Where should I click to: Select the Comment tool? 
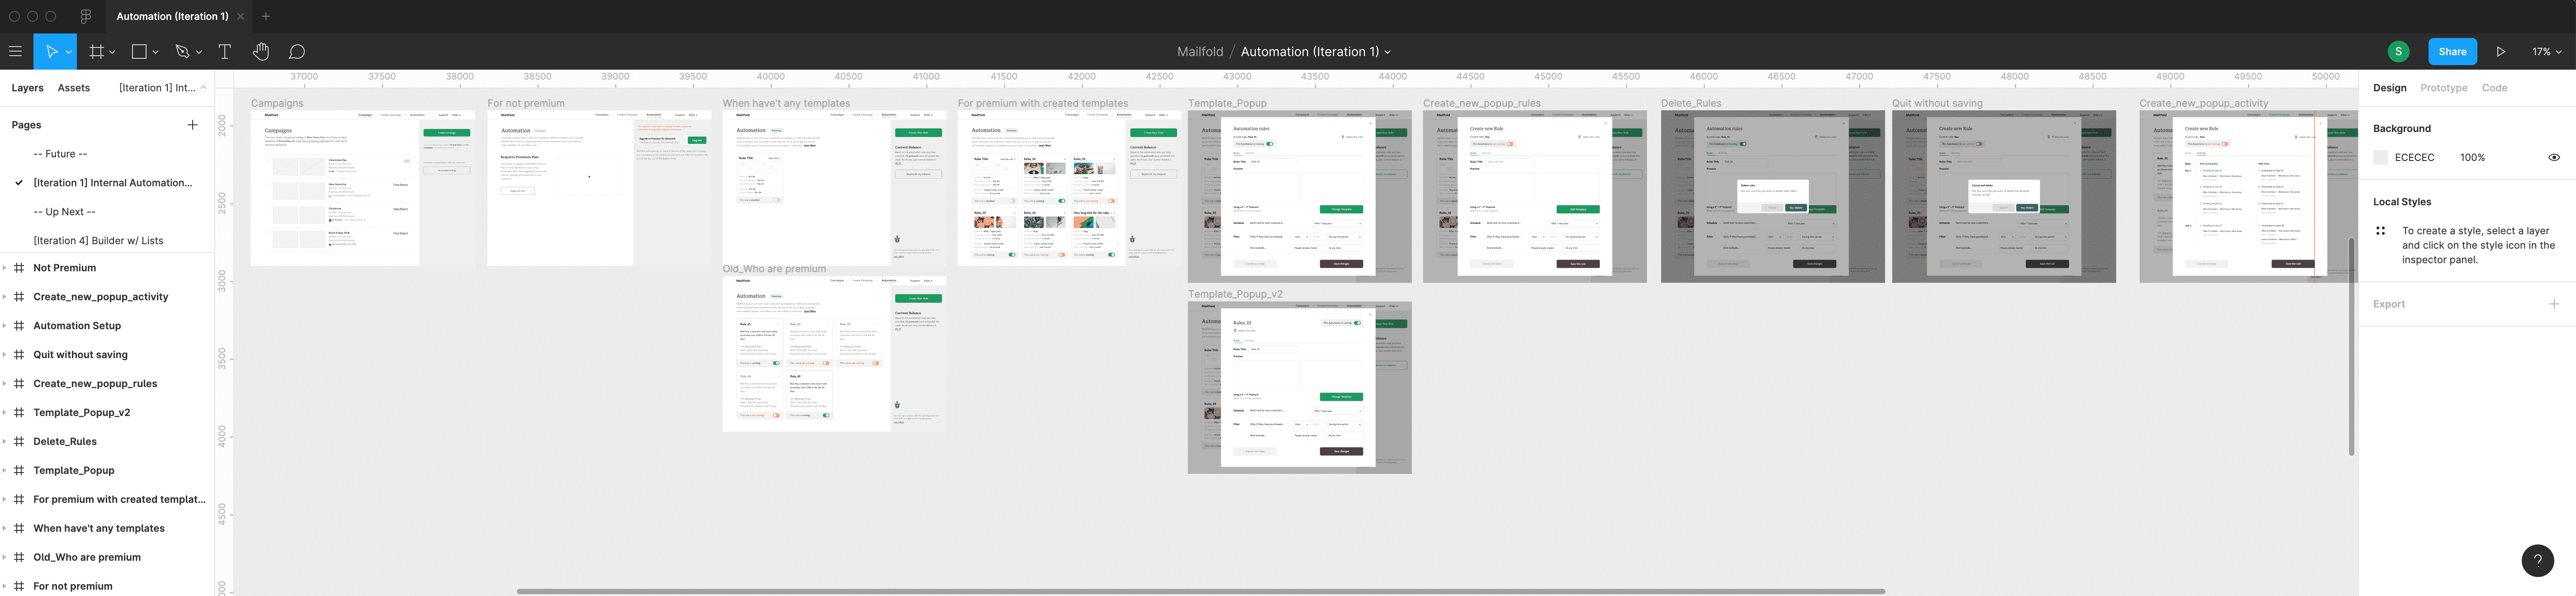pyautogui.click(x=297, y=51)
